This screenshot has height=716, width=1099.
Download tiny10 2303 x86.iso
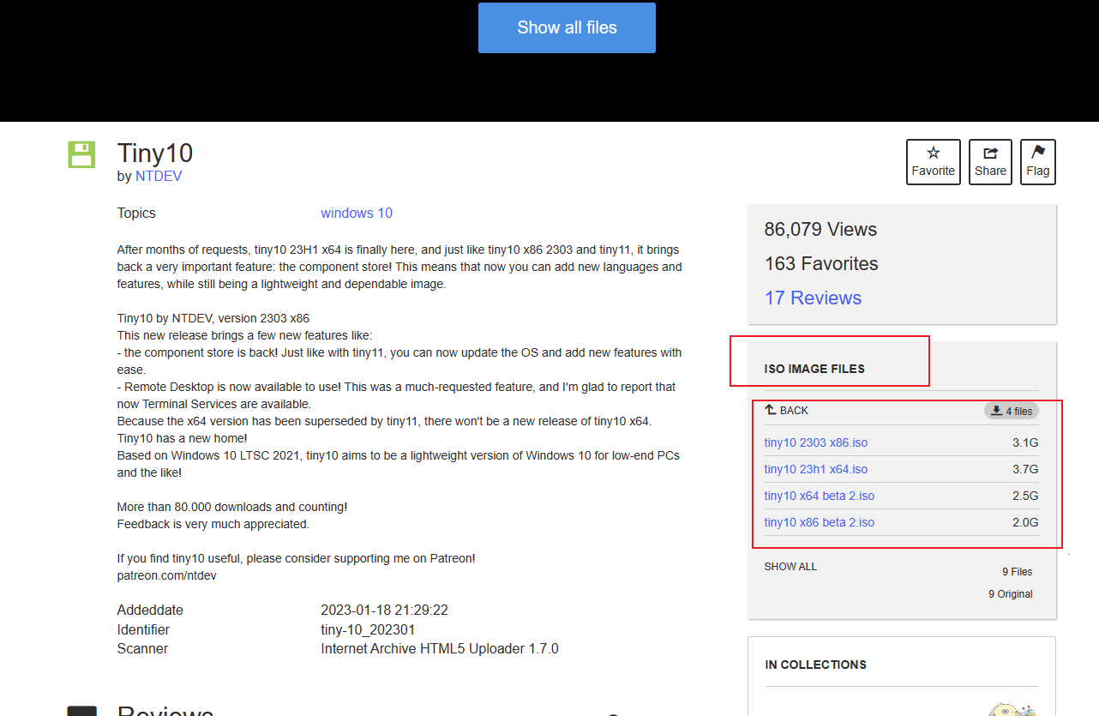tap(815, 442)
